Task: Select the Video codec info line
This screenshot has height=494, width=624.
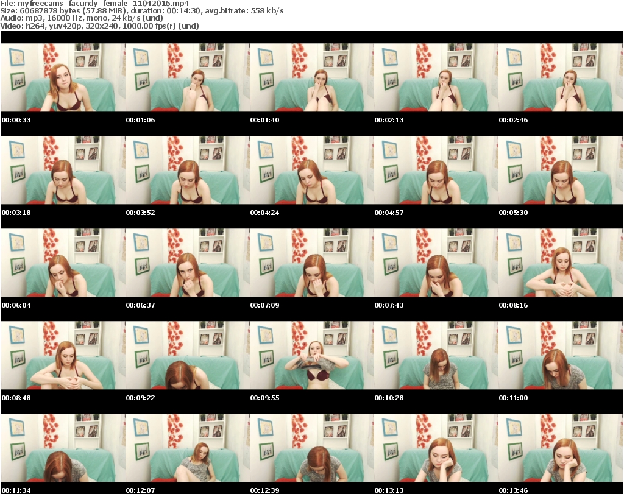Action: coord(100,26)
